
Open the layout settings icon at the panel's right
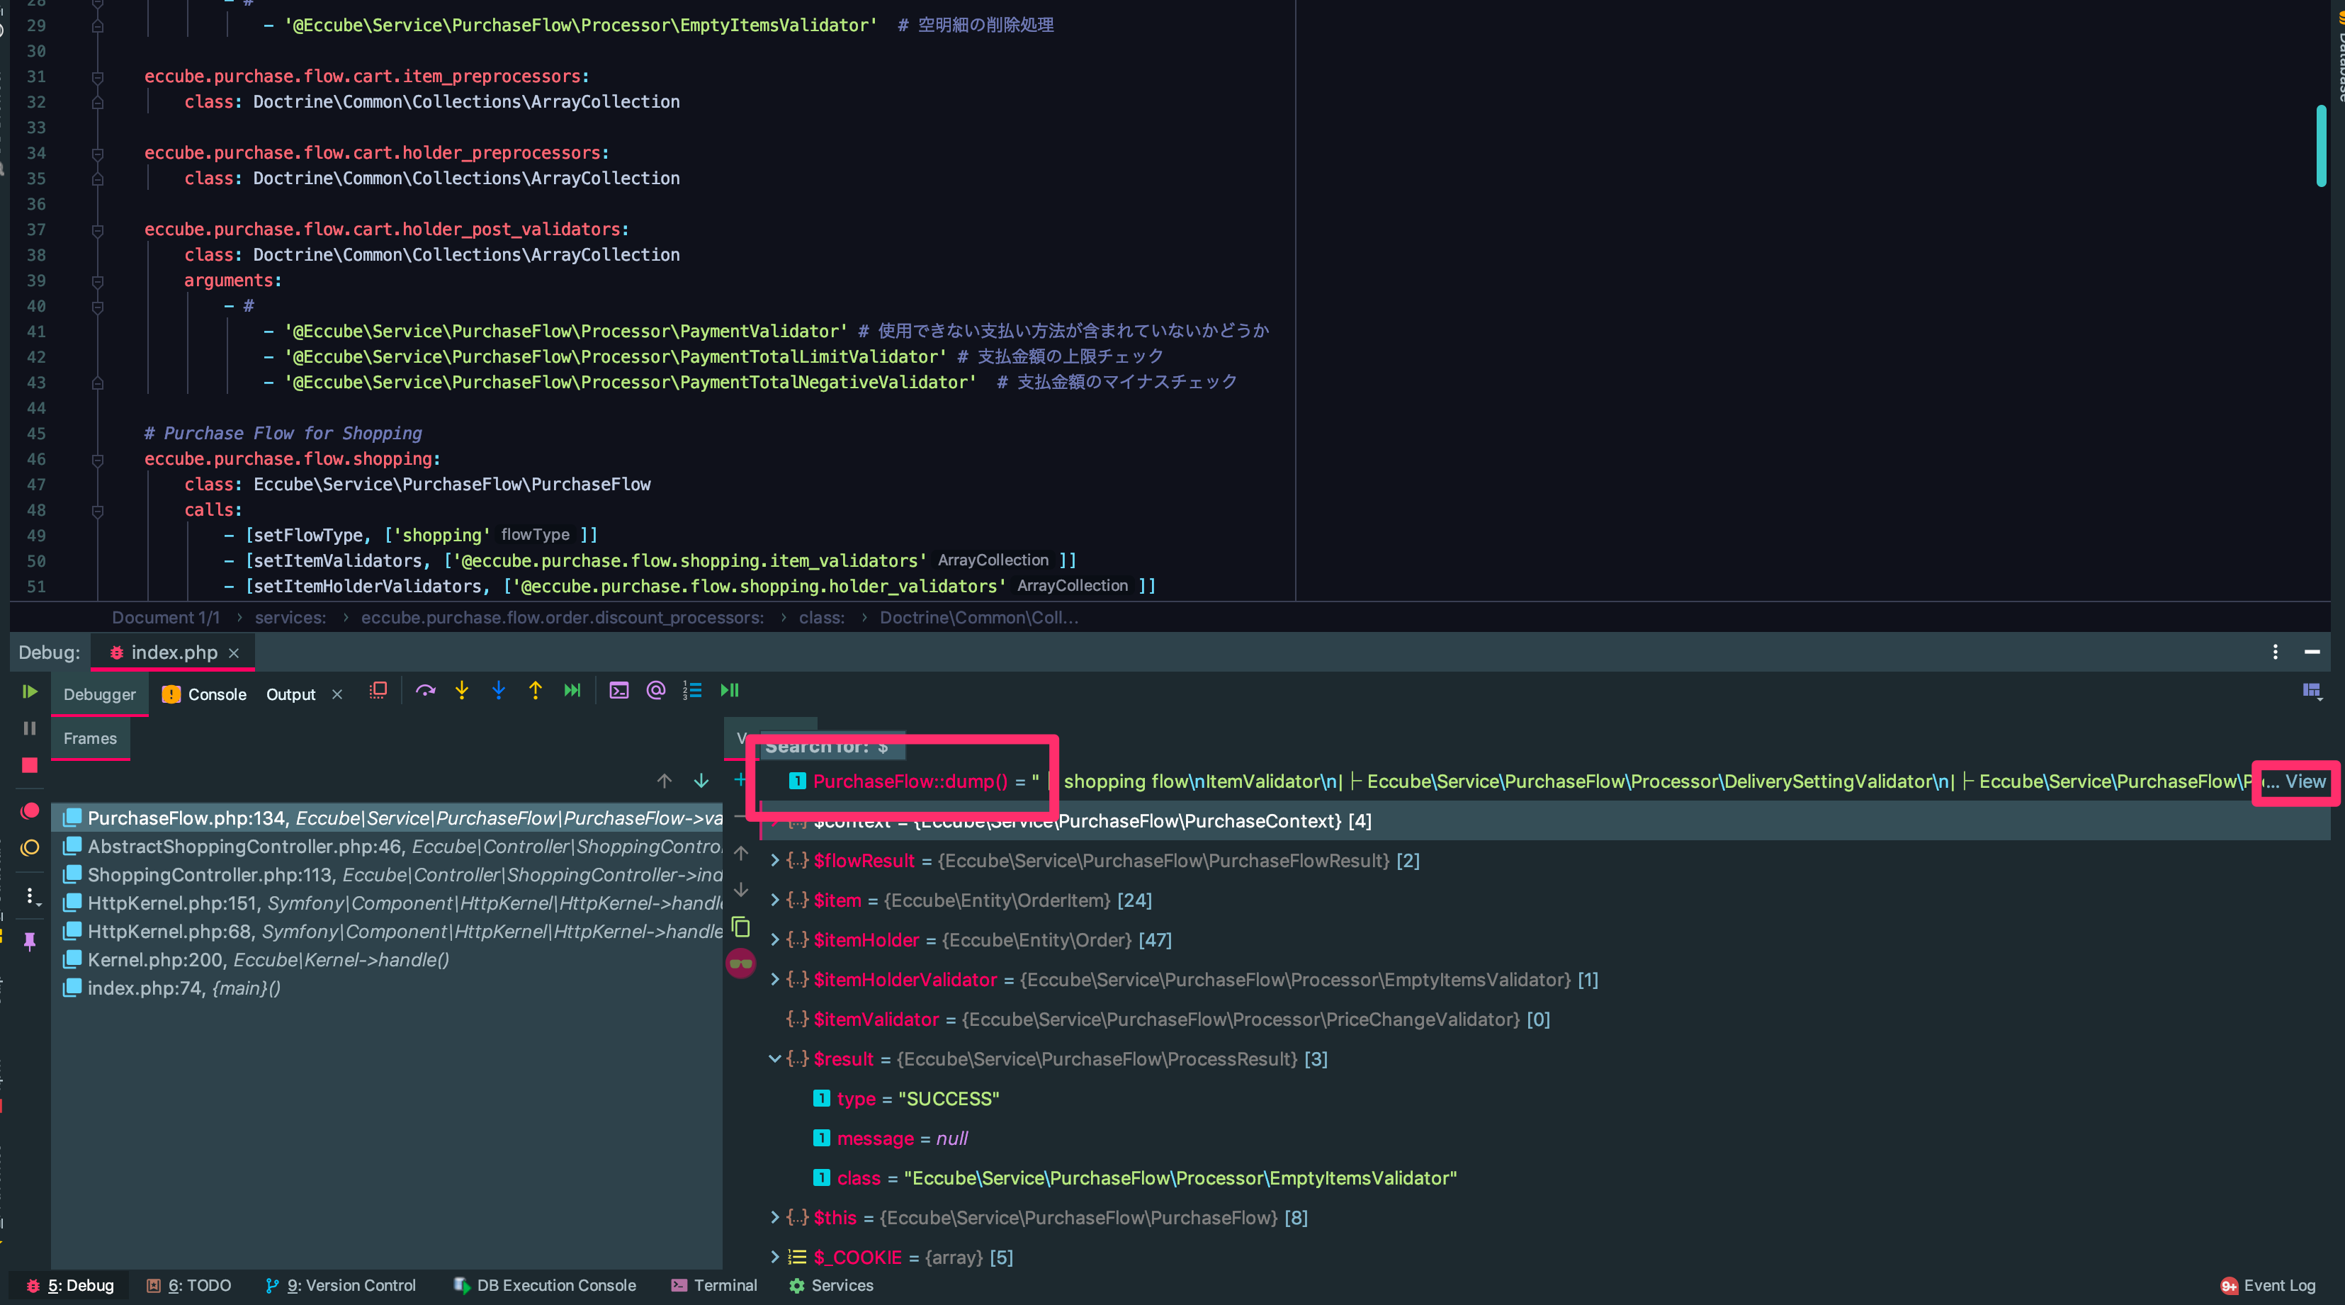[2312, 691]
